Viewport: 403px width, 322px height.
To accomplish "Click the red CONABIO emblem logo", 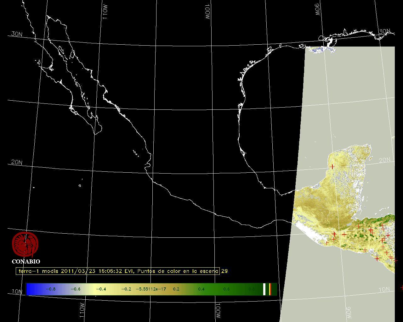I will [x=25, y=244].
